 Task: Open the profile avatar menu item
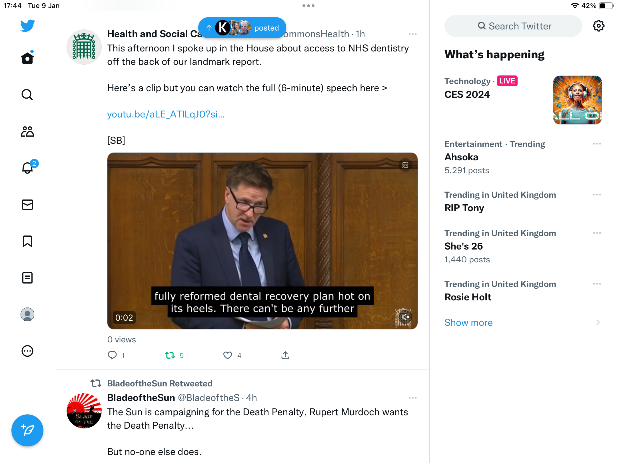[27, 314]
